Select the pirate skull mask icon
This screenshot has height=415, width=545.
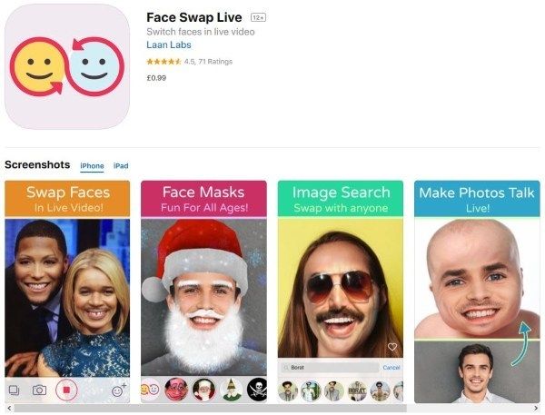click(x=258, y=390)
